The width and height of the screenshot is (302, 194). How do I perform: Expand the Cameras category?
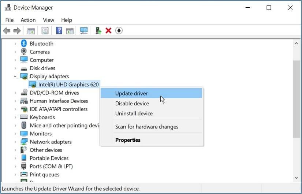pyautogui.click(x=15, y=52)
